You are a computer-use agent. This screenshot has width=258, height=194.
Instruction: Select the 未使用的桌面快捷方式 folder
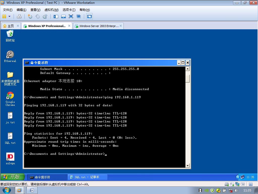10,79
